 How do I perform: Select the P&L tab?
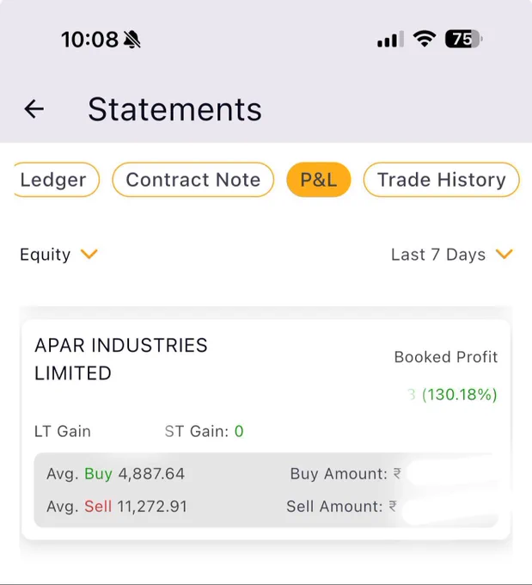pyautogui.click(x=319, y=180)
